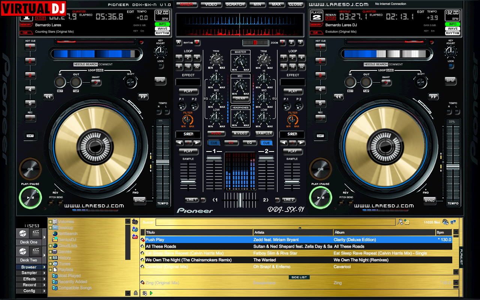
Task: Open the arrow next to Sampler
Action: click(x=44, y=273)
